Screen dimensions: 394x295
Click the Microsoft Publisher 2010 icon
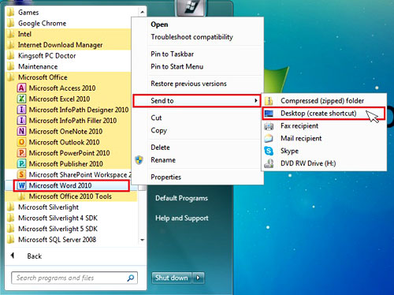(21, 163)
